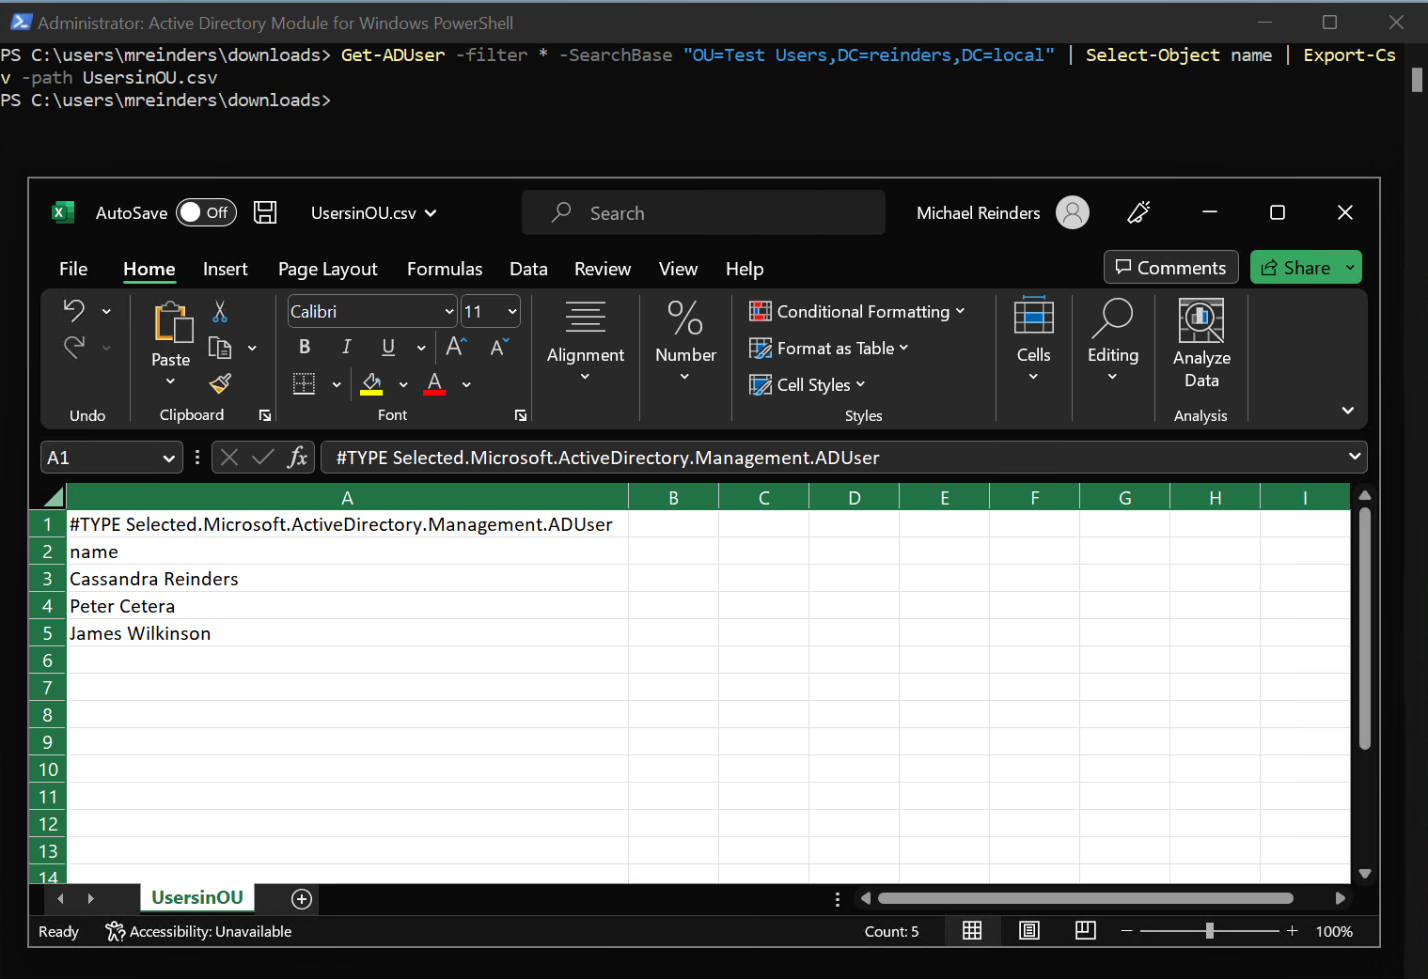Viewport: 1428px width, 979px height.
Task: Open the Calibri font name dropdown
Action: point(449,311)
